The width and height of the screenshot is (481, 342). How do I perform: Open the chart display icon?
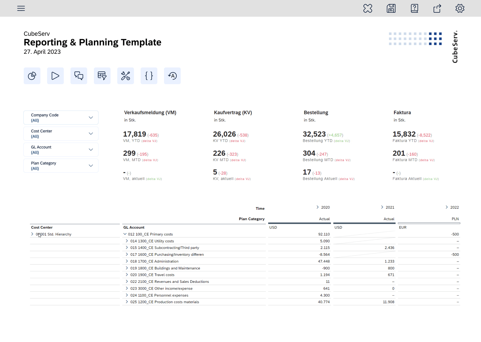click(32, 76)
